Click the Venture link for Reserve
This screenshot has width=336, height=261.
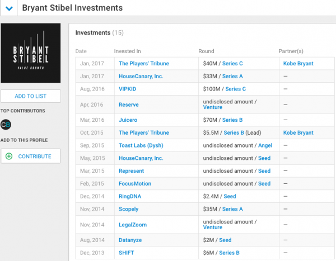[213, 108]
